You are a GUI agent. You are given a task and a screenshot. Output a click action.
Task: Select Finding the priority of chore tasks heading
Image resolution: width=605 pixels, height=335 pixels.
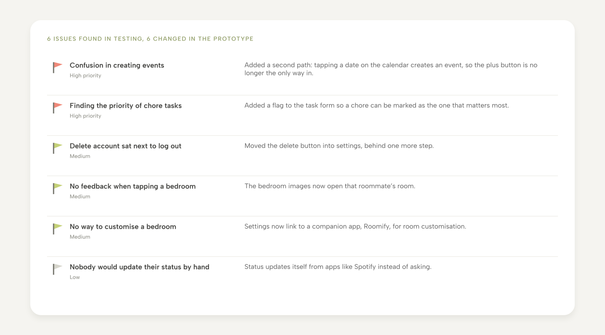pyautogui.click(x=126, y=106)
